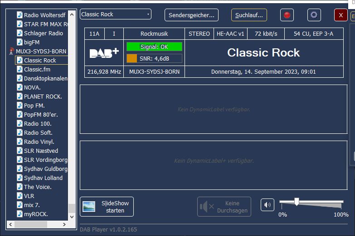Click the SlideShow picture icon
This screenshot has height=236, width=355.
[89, 207]
